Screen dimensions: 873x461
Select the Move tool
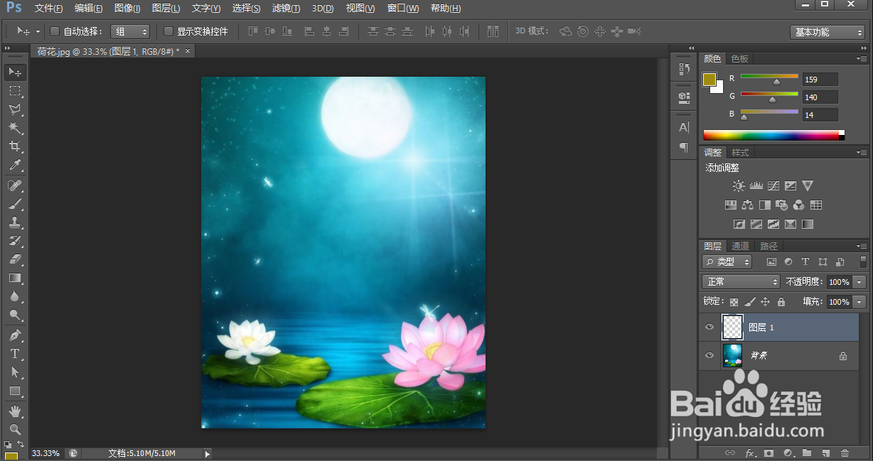click(15, 72)
